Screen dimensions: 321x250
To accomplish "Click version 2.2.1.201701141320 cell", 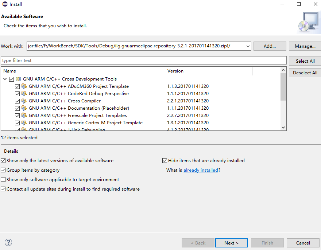I will (188, 101).
